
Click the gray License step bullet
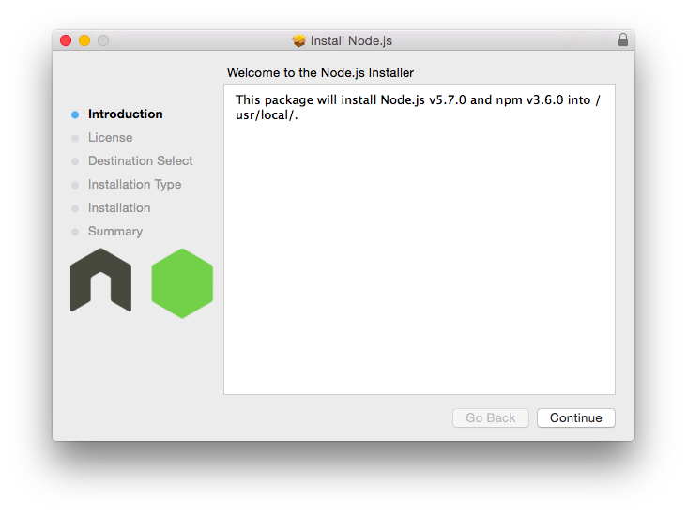(x=75, y=138)
